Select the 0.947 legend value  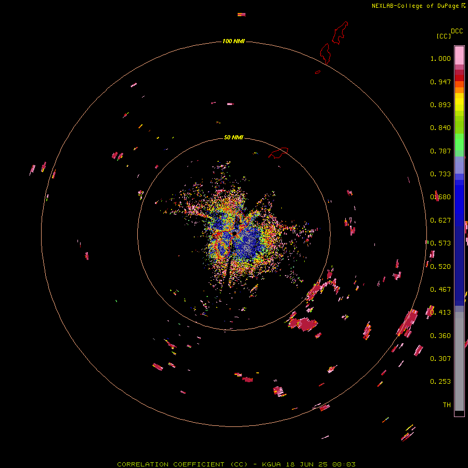[x=440, y=82]
